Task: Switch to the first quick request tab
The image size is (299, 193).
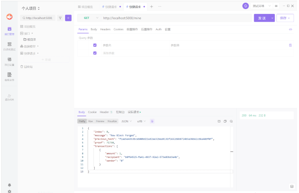Action: click(x=111, y=7)
